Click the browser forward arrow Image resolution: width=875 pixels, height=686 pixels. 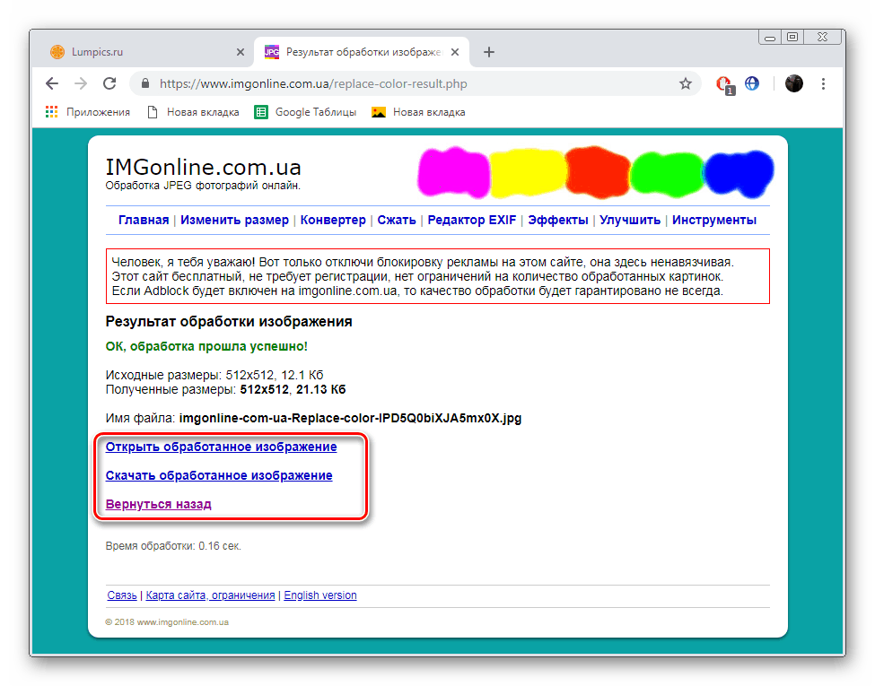click(81, 83)
